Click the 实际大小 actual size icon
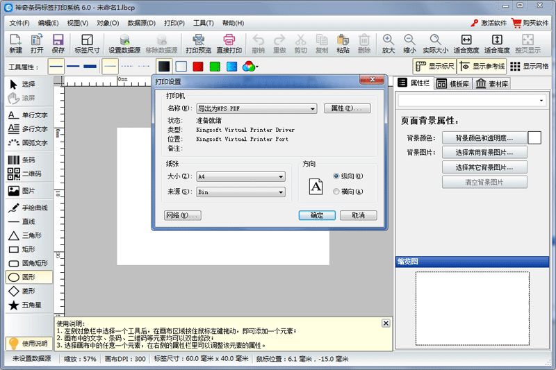556x370 pixels. tap(436, 44)
